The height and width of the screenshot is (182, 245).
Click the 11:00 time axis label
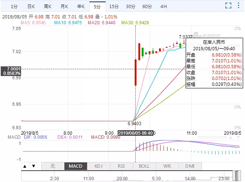pos(192,133)
